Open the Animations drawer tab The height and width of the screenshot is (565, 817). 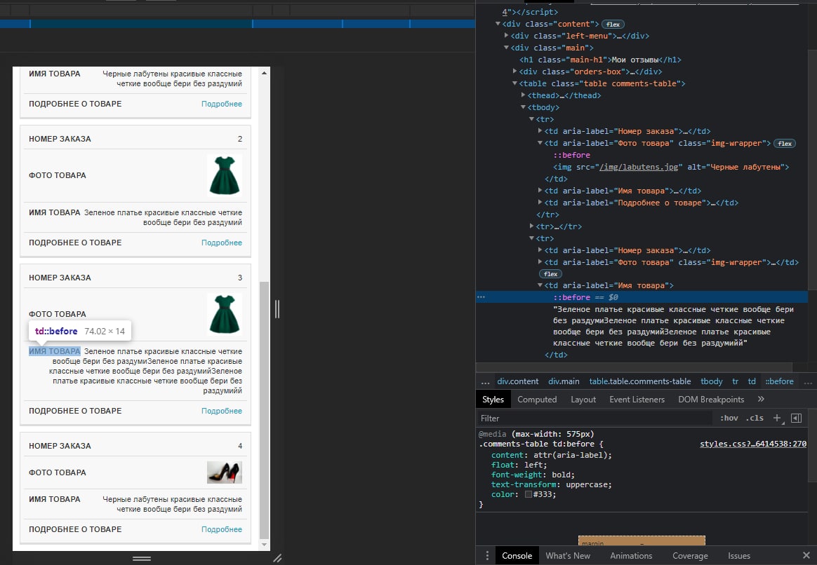point(631,556)
